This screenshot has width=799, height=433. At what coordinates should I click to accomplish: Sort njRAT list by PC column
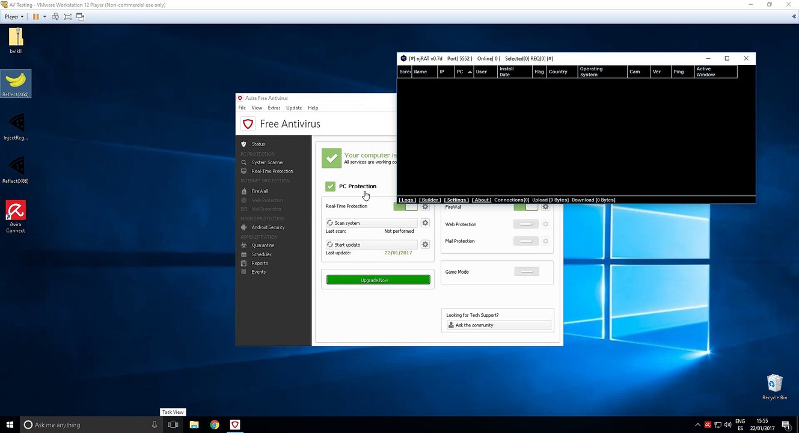(464, 72)
